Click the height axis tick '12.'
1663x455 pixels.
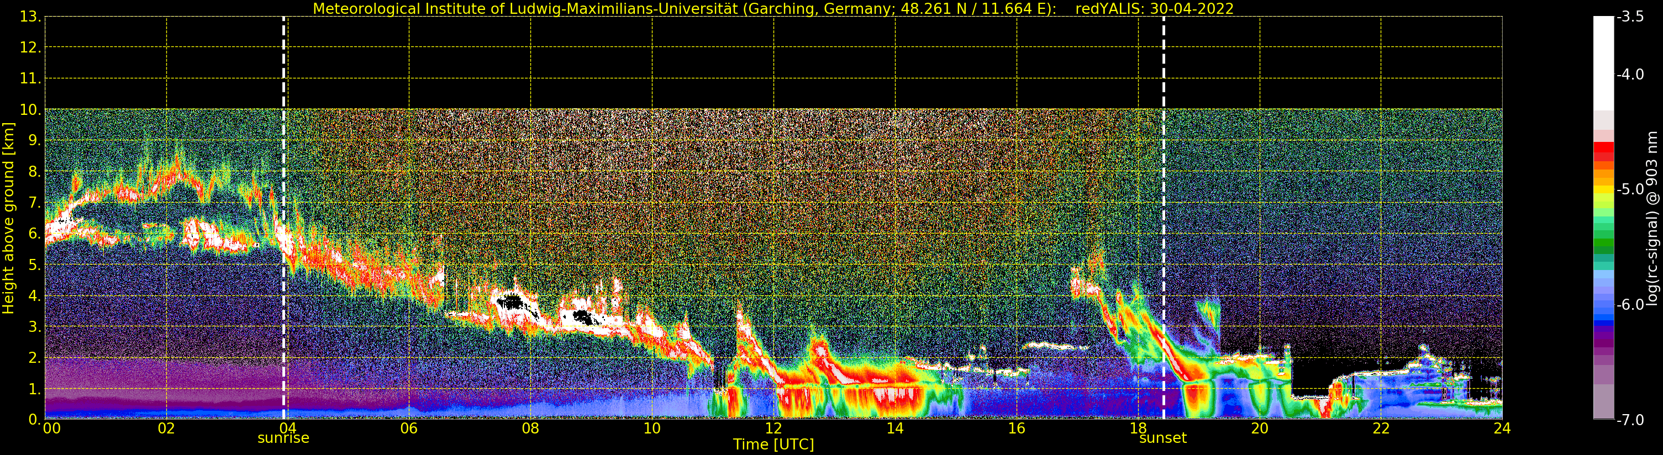[30, 47]
